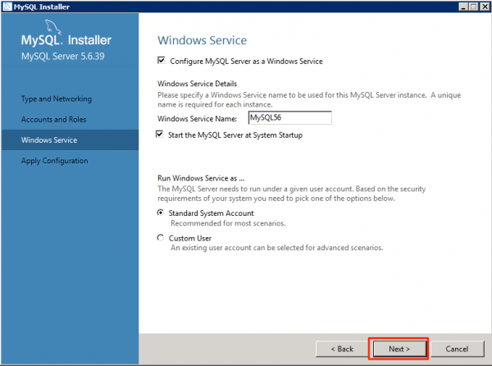
Task: Choose the Custom User radio option
Action: (161, 238)
